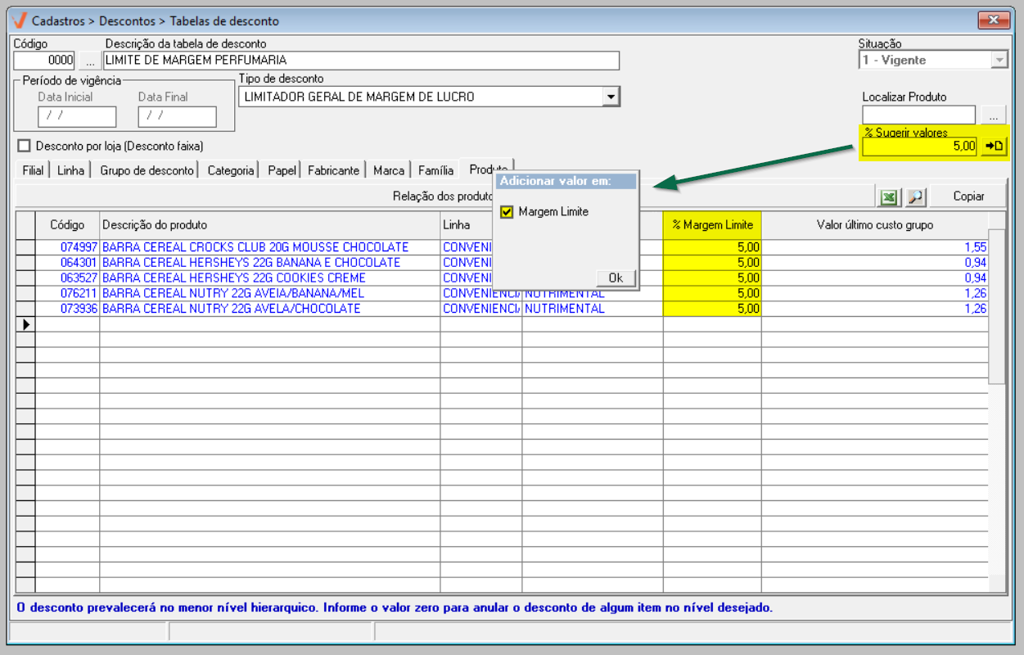Switch to the Filial tab
Screen dimensions: 1024x655
[x=33, y=170]
